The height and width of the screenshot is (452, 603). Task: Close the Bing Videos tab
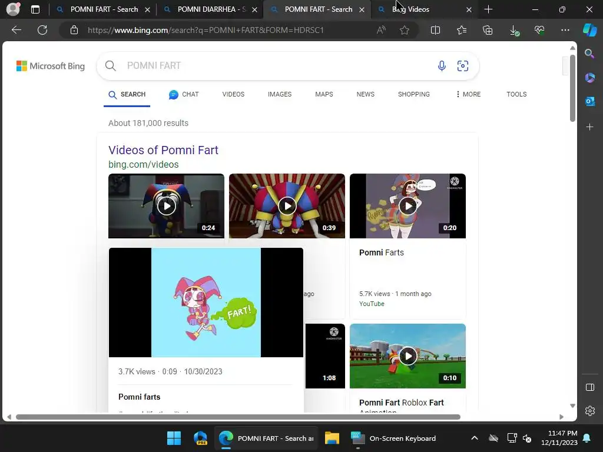pyautogui.click(x=469, y=9)
